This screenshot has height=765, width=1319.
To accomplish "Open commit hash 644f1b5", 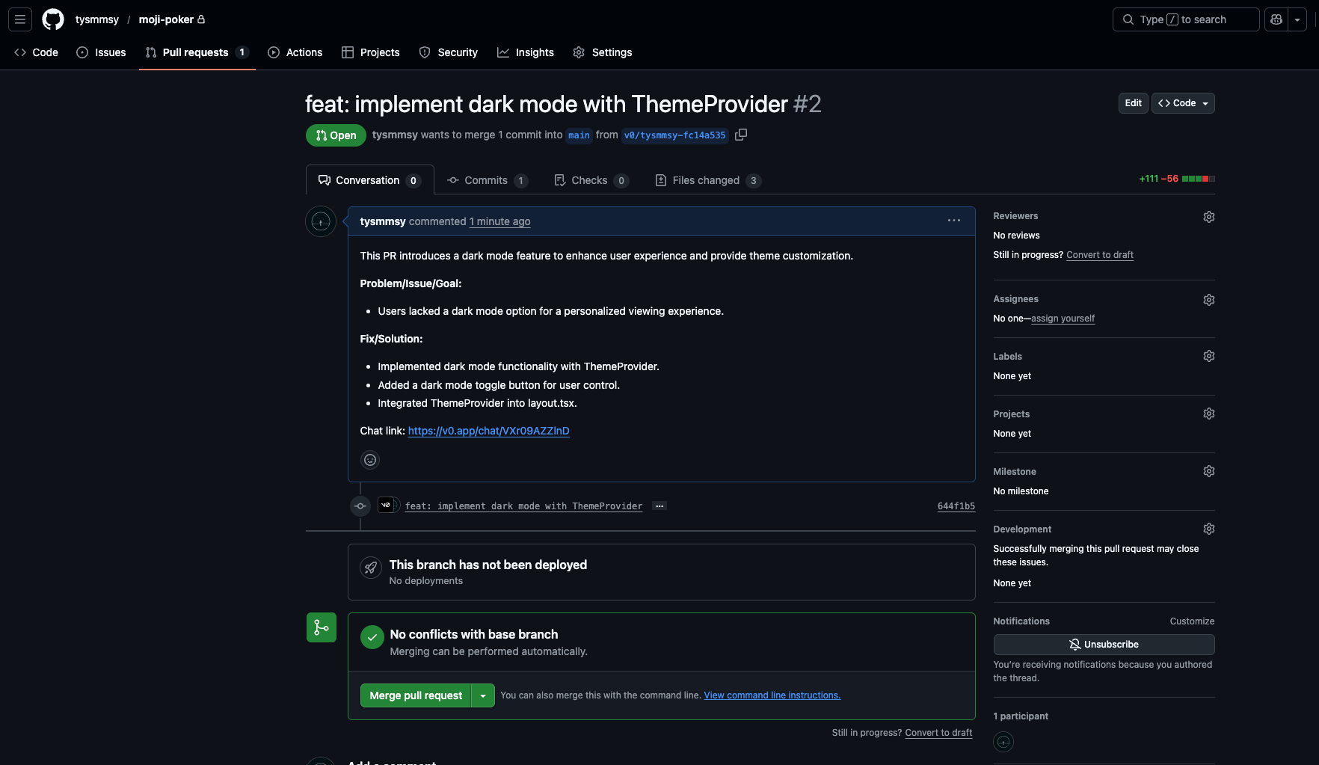I will click(x=956, y=506).
